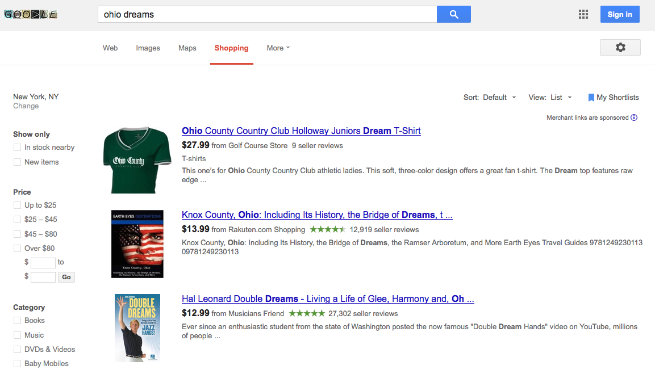This screenshot has width=655, height=374.
Task: Click the Sign in button
Action: click(x=620, y=14)
